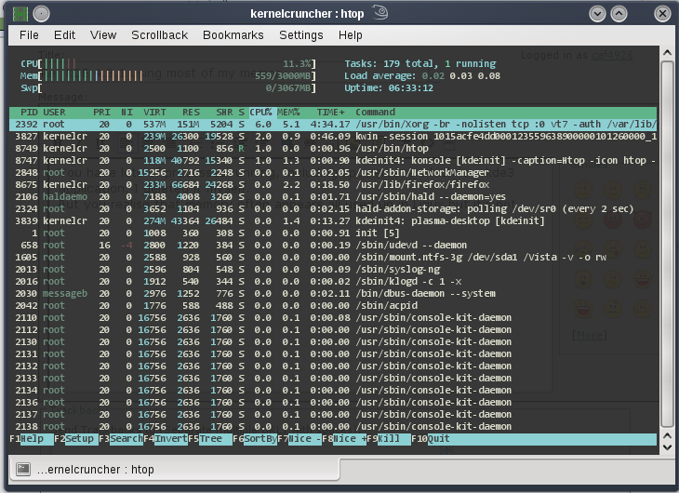Select the /usr/sbin/NetworkManager process row
Viewport: 679px width, 493px height.
tap(333, 173)
